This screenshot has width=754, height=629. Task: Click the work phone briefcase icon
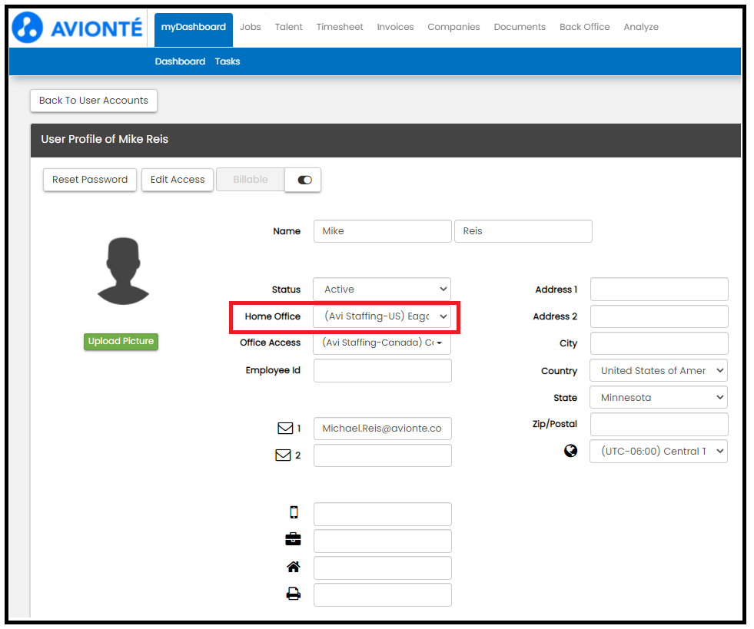coord(293,539)
